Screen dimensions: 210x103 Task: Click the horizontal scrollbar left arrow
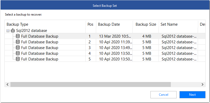pos(8,84)
